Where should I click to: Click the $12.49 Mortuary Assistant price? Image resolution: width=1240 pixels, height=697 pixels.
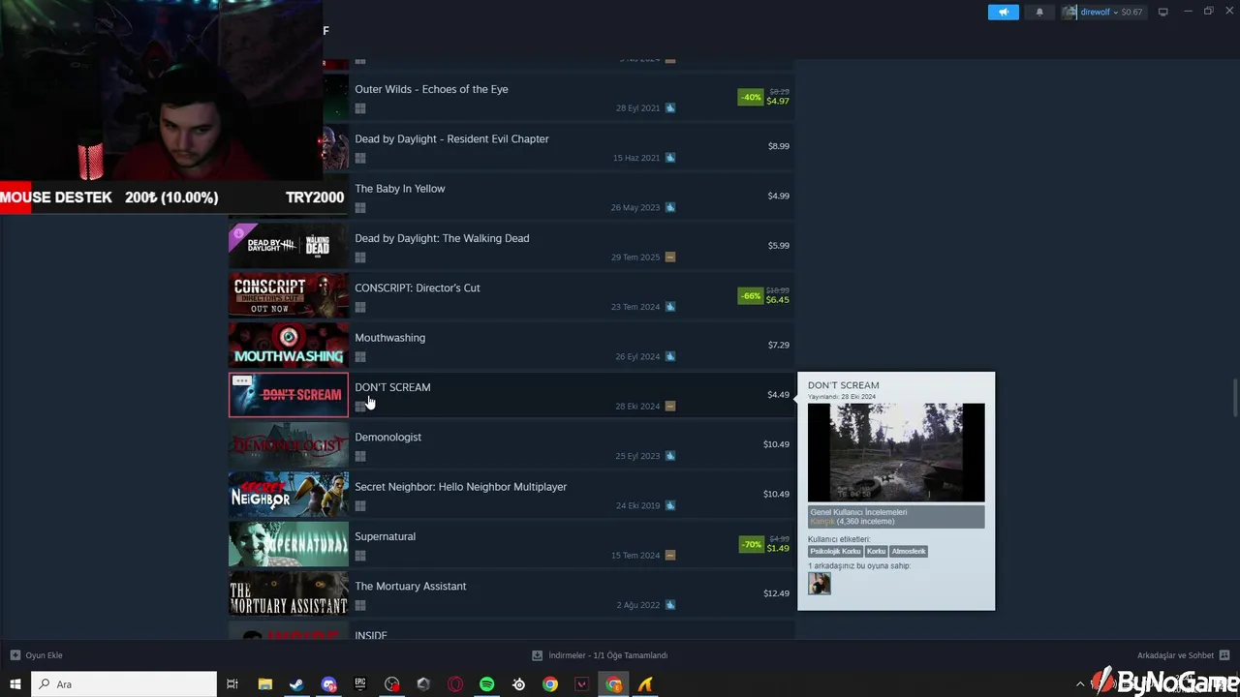click(776, 593)
